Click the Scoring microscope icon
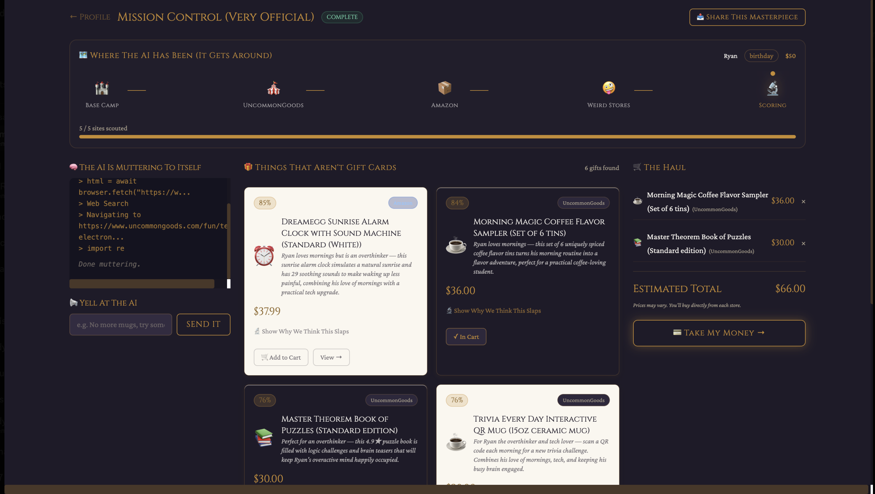Viewport: 875px width, 494px height. [772, 88]
